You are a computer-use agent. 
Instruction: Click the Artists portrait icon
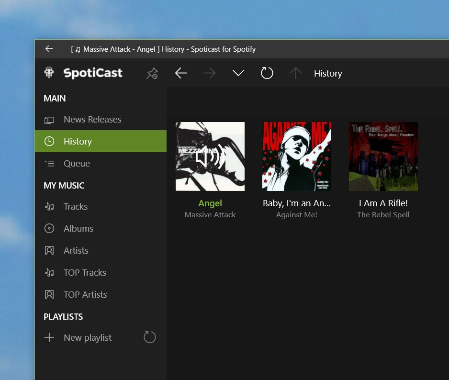point(49,251)
